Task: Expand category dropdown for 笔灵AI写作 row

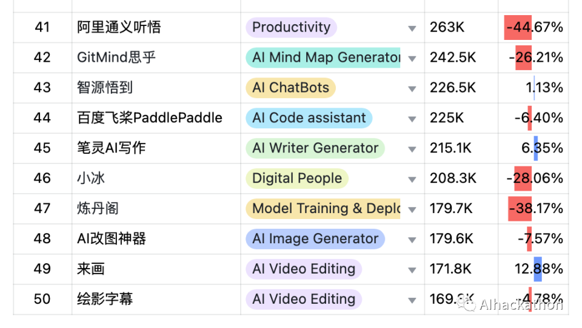Action: coord(412,149)
